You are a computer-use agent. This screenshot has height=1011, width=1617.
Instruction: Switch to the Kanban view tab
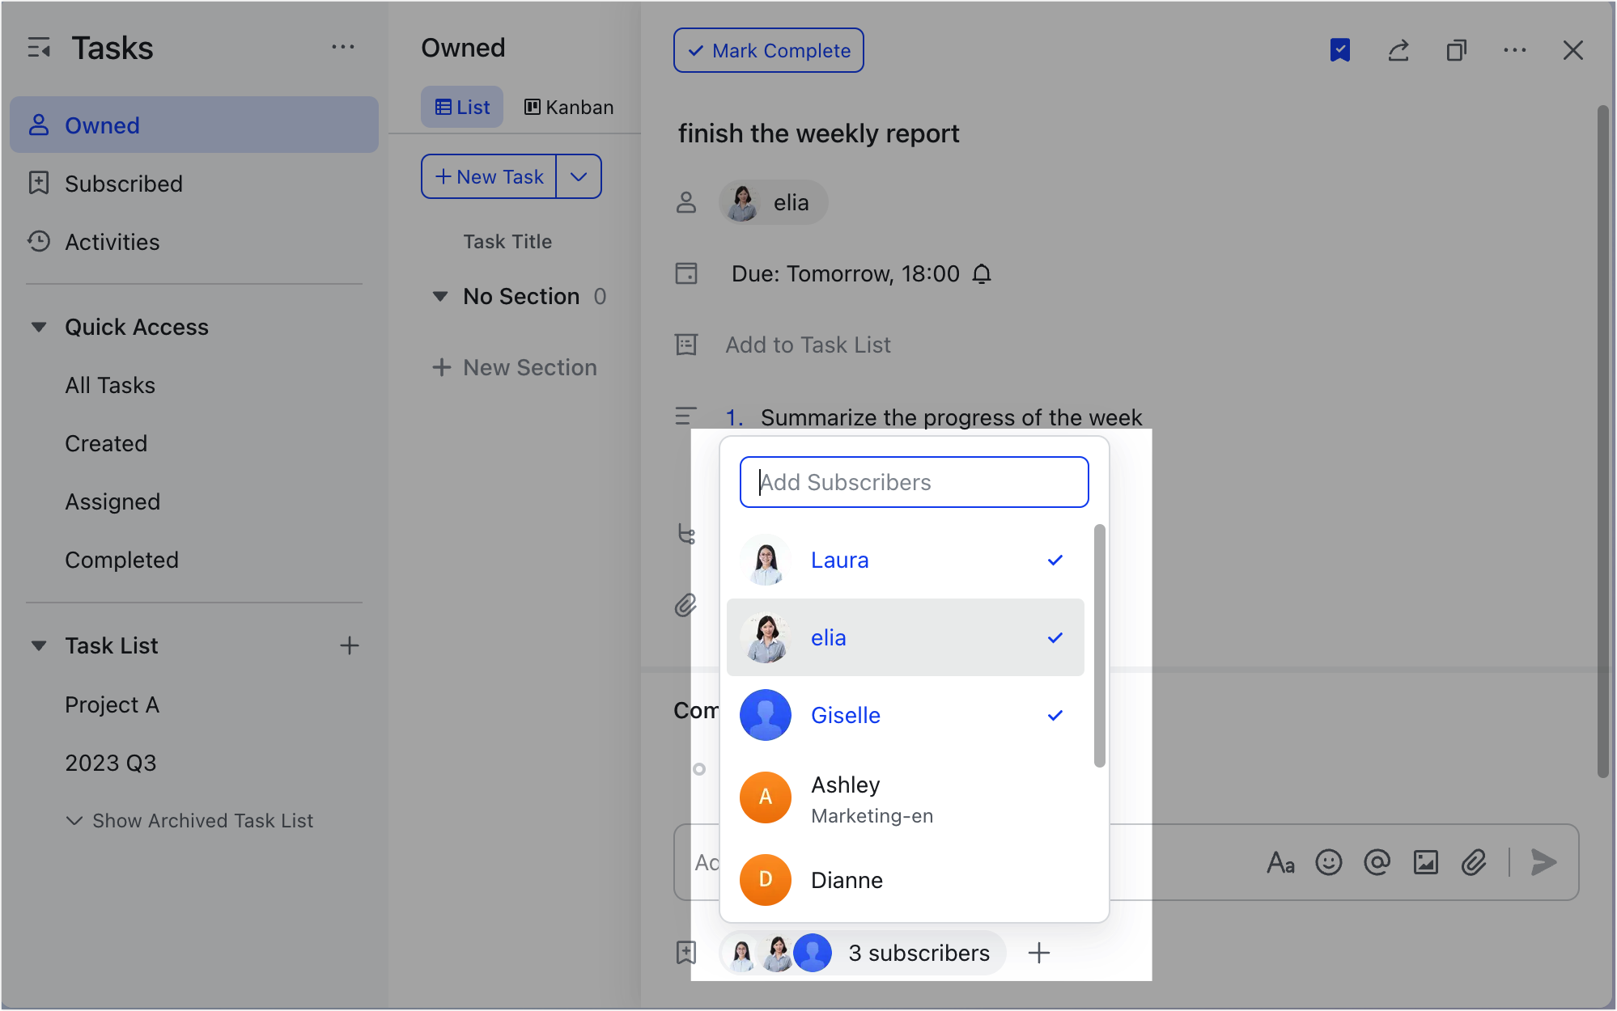568,106
